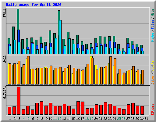The width and height of the screenshot is (156, 122).
Task: Click the red KBytes bar for day 3
Action: [x=19, y=101]
